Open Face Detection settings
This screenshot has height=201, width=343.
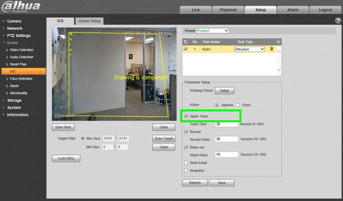tap(21, 79)
